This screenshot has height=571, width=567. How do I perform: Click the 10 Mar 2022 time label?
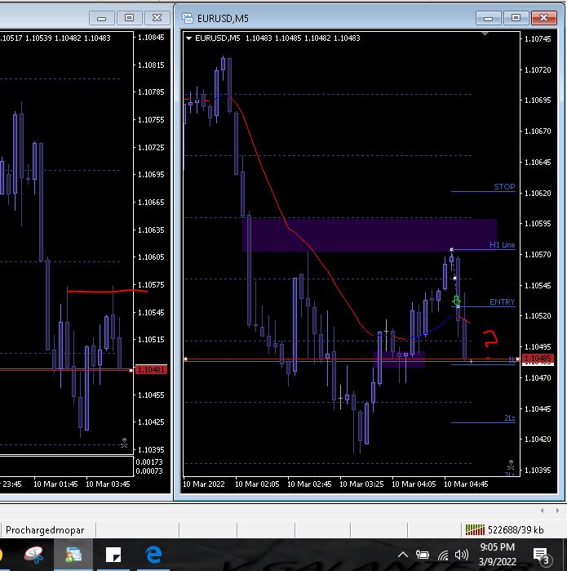[204, 484]
